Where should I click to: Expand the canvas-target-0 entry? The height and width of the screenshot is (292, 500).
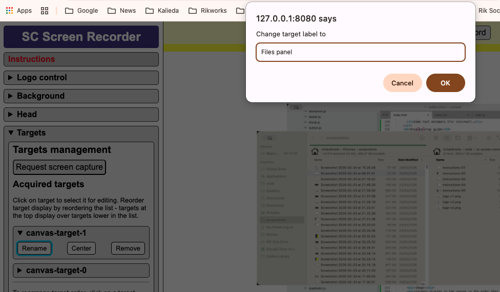coord(81,271)
